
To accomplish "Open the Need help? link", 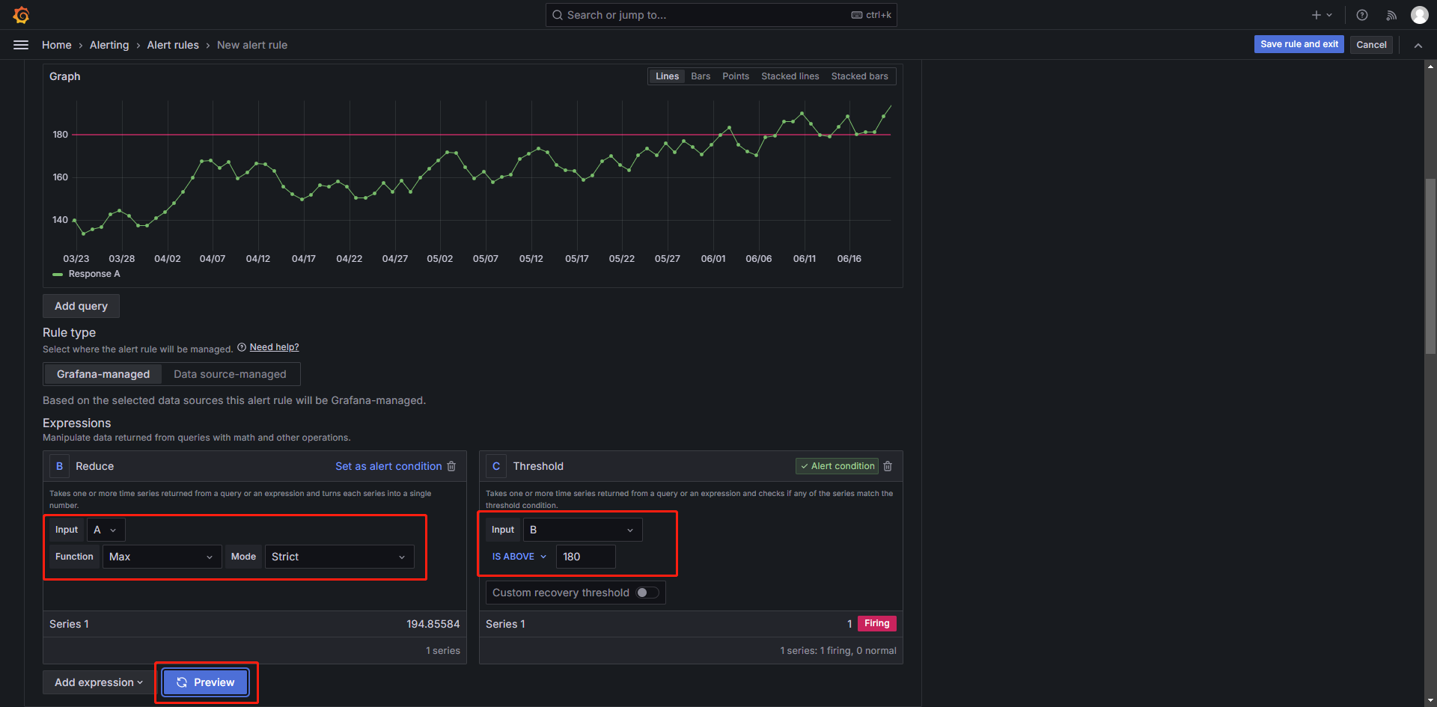I will tap(274, 347).
